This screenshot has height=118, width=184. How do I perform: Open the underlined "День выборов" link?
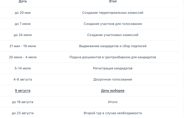pyautogui.click(x=113, y=91)
